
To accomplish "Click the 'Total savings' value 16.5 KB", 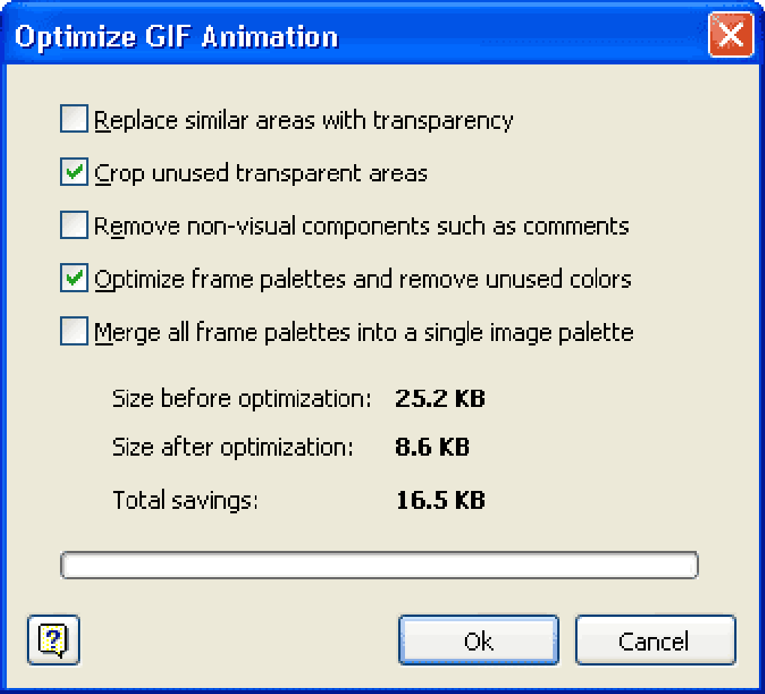I will click(x=441, y=500).
